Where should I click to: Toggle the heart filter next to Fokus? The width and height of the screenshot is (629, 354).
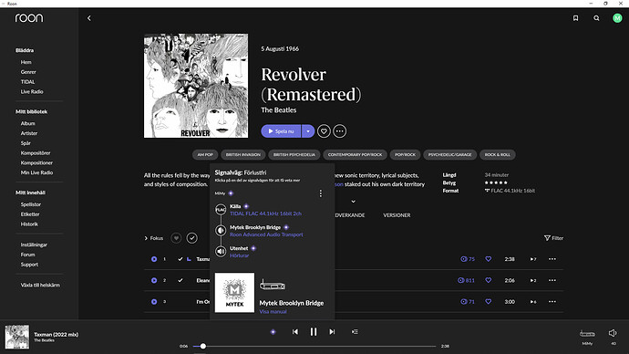click(176, 238)
